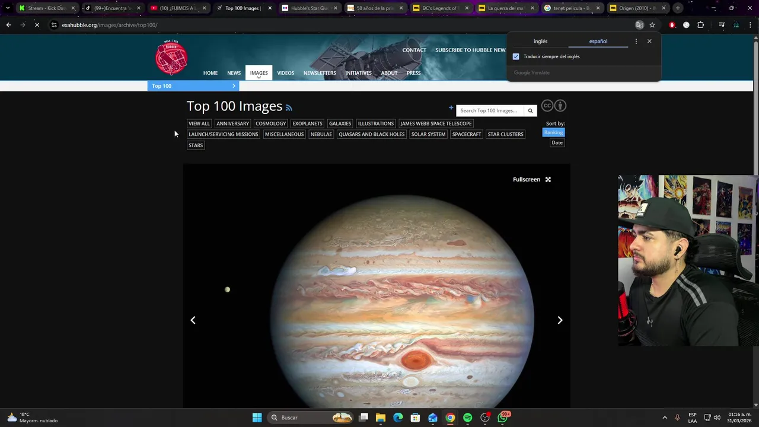
Task: Select inglés tab in translate popup
Action: [x=540, y=42]
